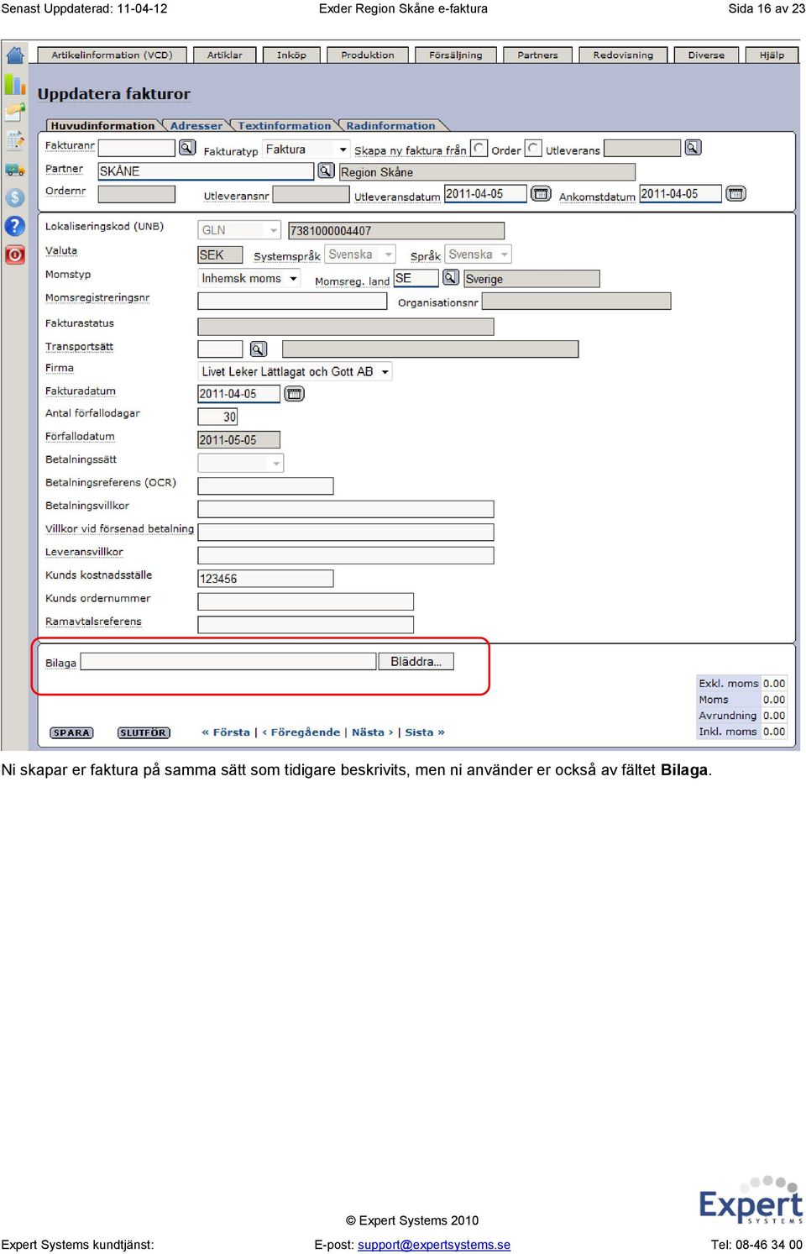This screenshot has width=806, height=1254.
Task: Open the GLN localization code dropdown
Action: coord(239,230)
